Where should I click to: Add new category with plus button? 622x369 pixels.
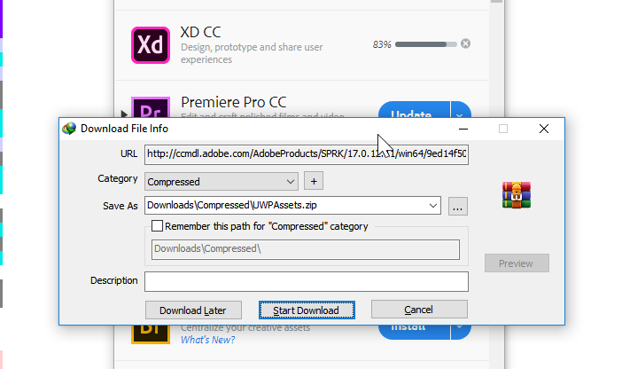pyautogui.click(x=314, y=181)
